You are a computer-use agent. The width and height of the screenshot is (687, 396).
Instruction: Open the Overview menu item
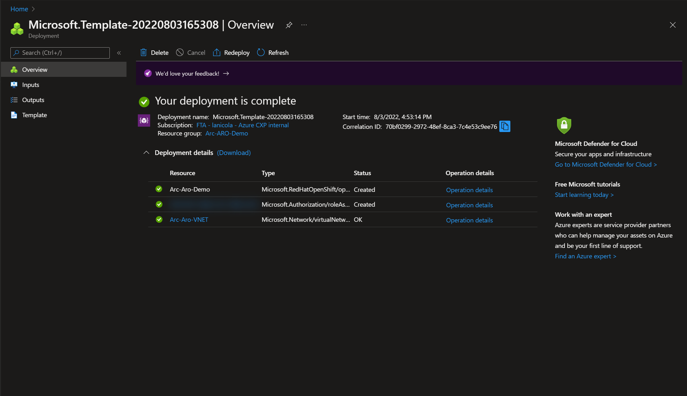tap(64, 70)
